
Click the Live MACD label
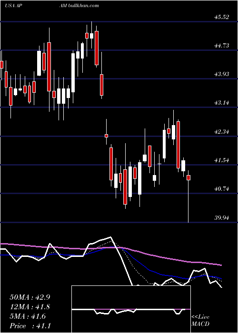point(200,321)
